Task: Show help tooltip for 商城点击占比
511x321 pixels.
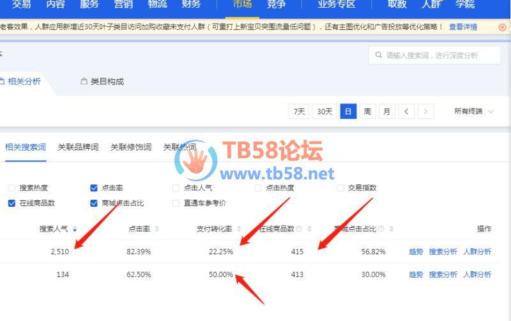Action: click(381, 229)
